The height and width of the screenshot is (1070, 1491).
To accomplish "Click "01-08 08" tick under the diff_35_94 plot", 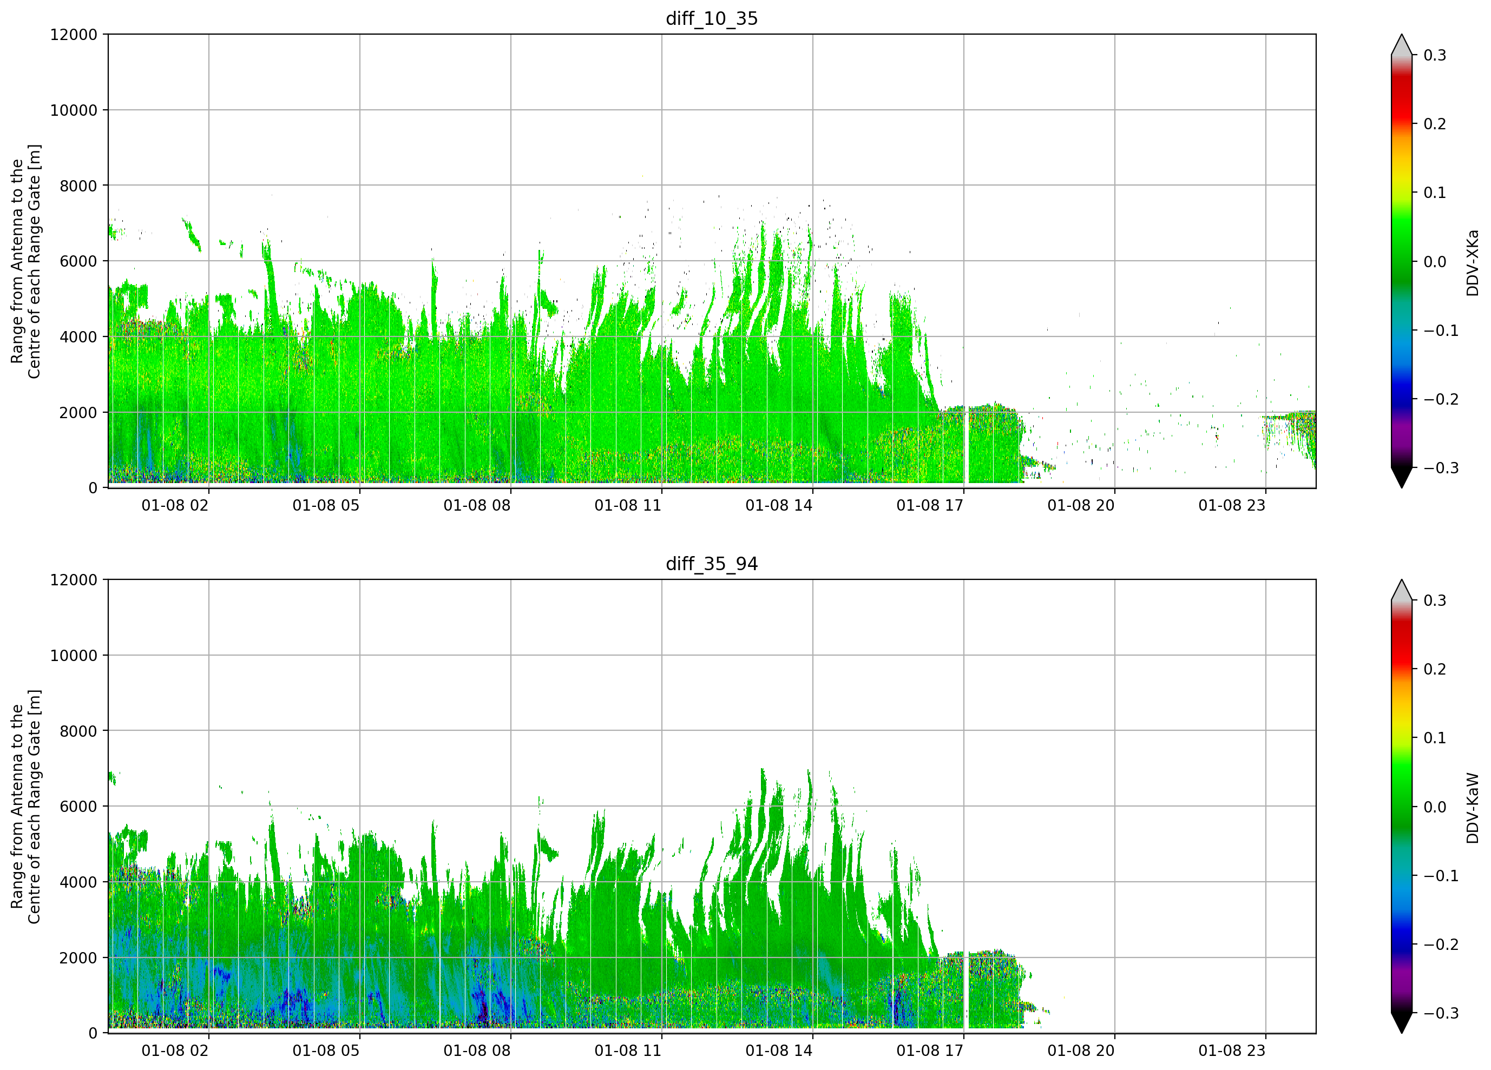I will pos(477,1051).
